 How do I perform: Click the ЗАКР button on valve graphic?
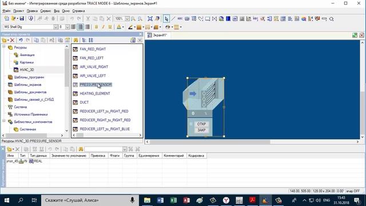[x=201, y=130]
